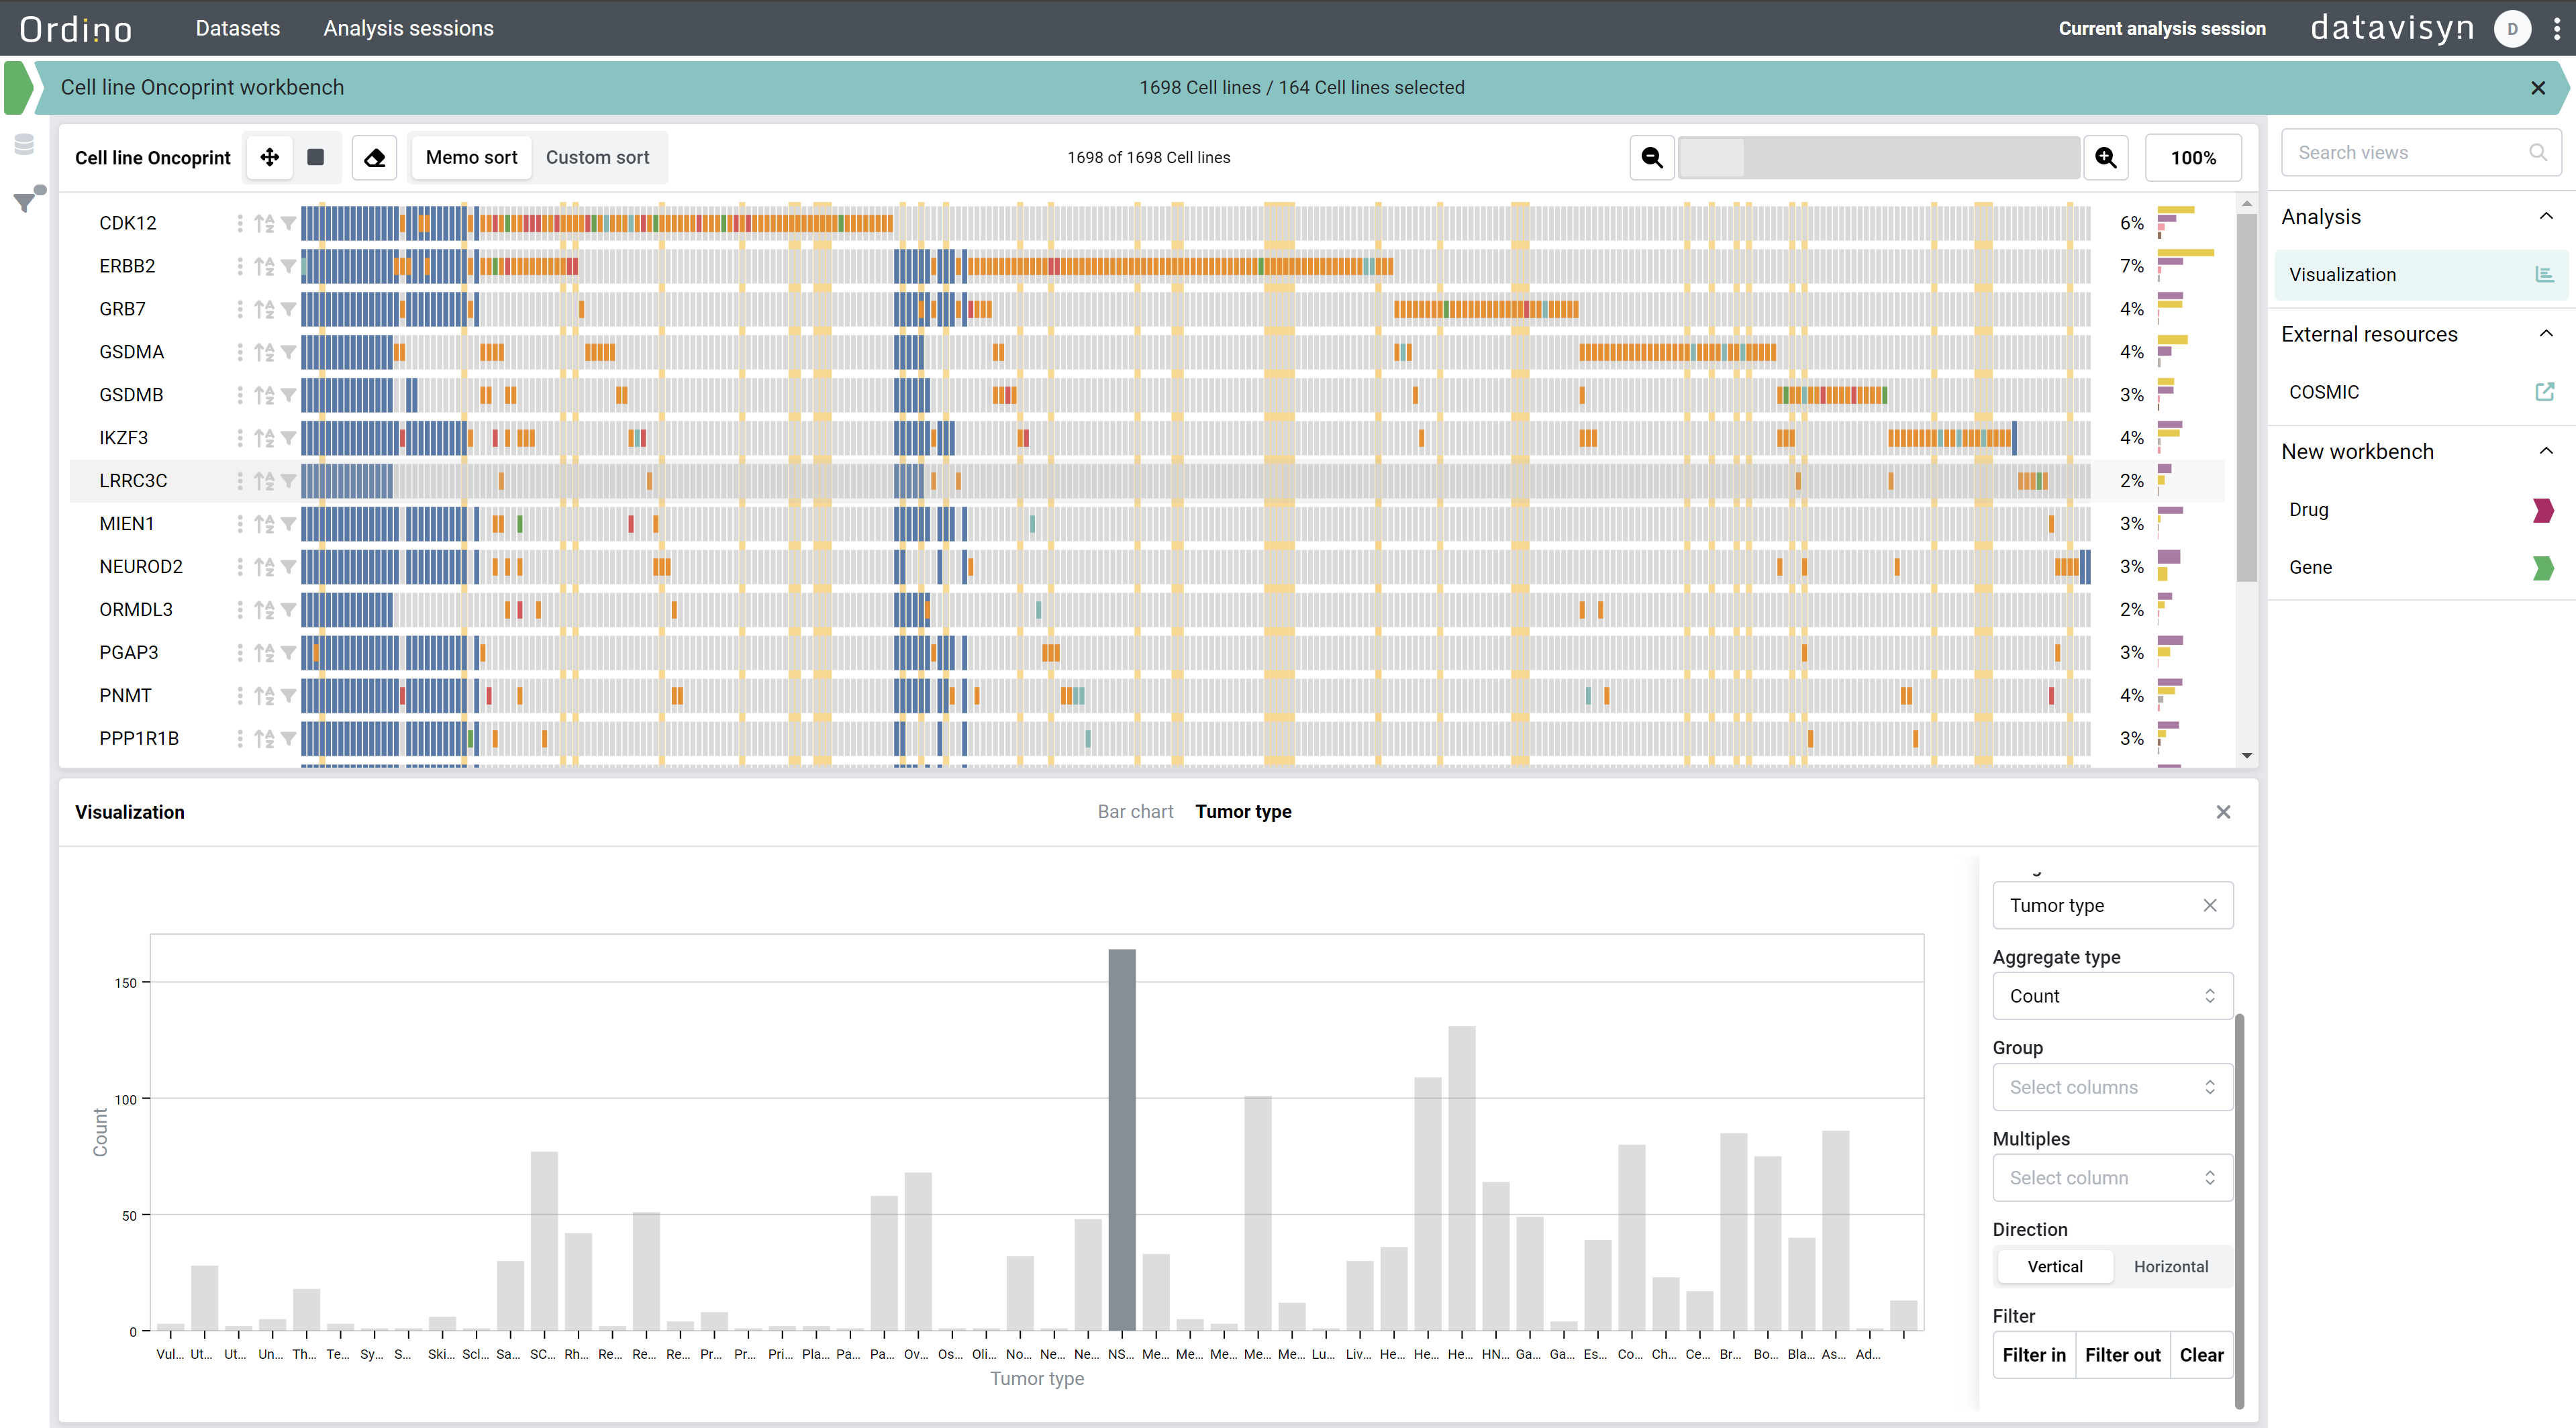The image size is (2576, 1428).
Task: Set direction to Horizontal
Action: tap(2170, 1266)
